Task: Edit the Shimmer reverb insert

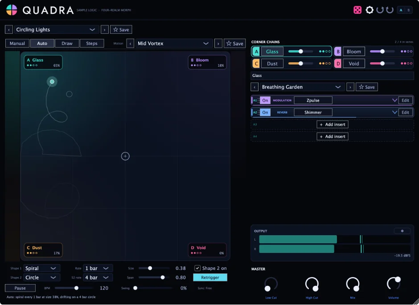Action: click(405, 112)
